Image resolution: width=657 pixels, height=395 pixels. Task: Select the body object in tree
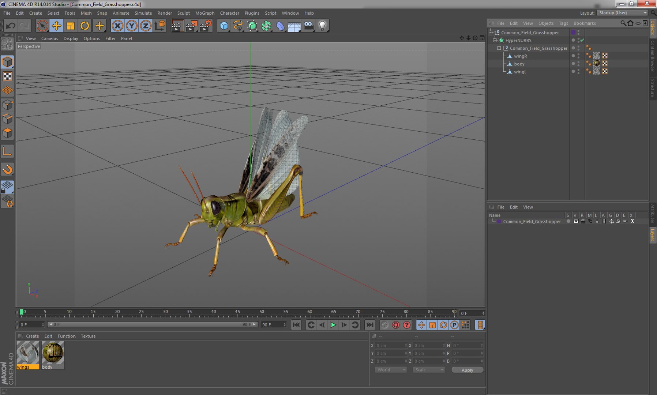pos(519,64)
